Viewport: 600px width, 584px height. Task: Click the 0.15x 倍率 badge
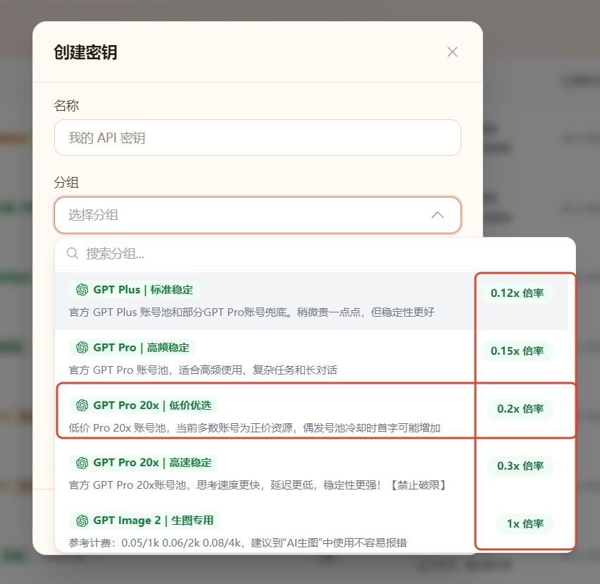point(517,351)
